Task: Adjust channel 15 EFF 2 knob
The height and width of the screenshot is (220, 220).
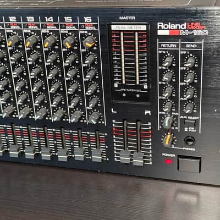Action: [72, 73]
